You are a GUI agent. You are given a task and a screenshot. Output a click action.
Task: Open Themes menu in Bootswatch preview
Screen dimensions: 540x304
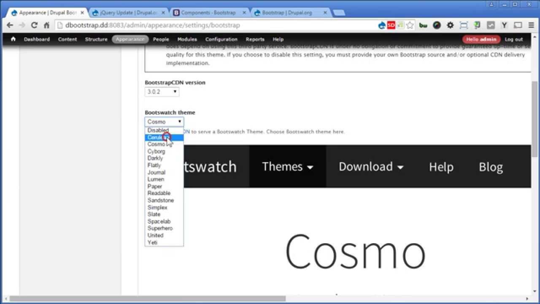[288, 166]
